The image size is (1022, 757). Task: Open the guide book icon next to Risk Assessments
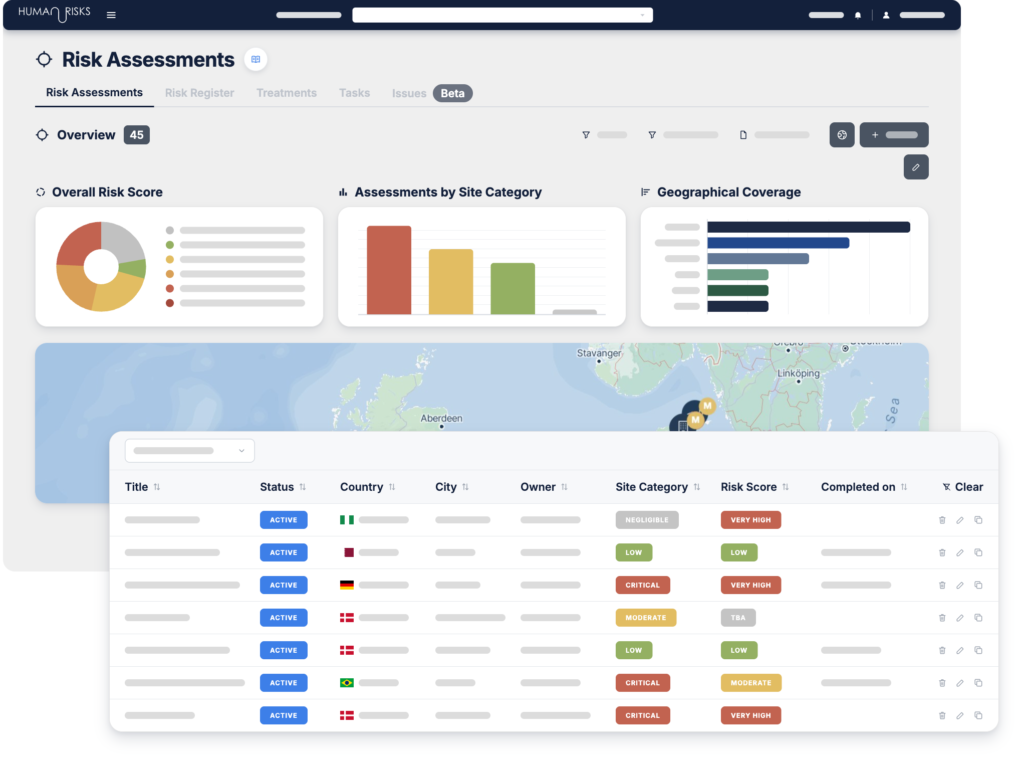pyautogui.click(x=255, y=59)
